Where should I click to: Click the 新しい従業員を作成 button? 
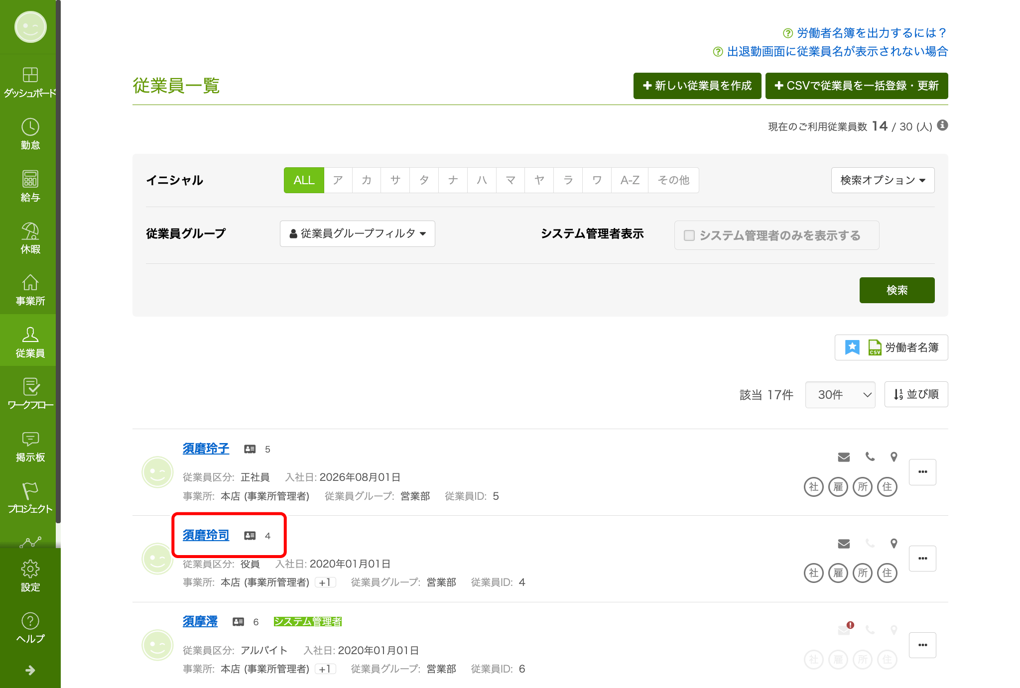pos(697,86)
